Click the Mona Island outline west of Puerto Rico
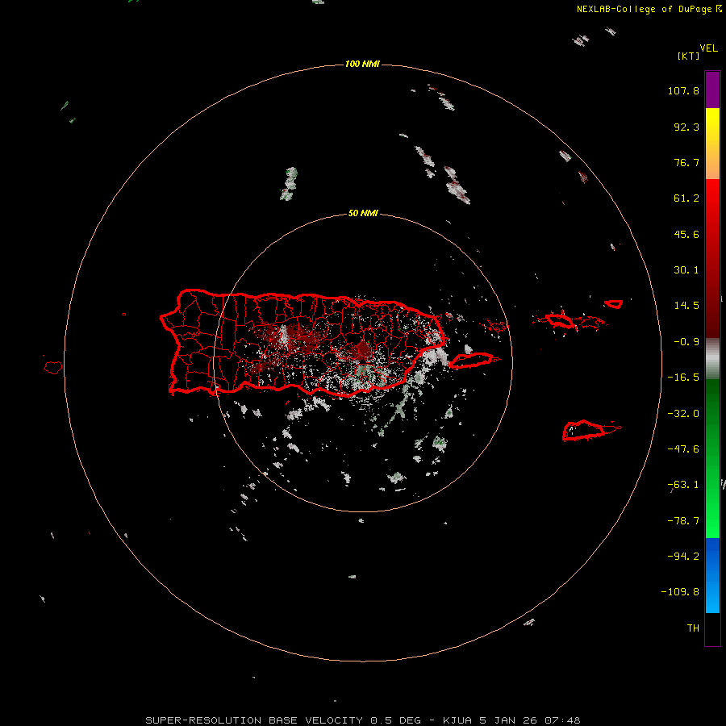The width and height of the screenshot is (726, 726). (x=53, y=367)
